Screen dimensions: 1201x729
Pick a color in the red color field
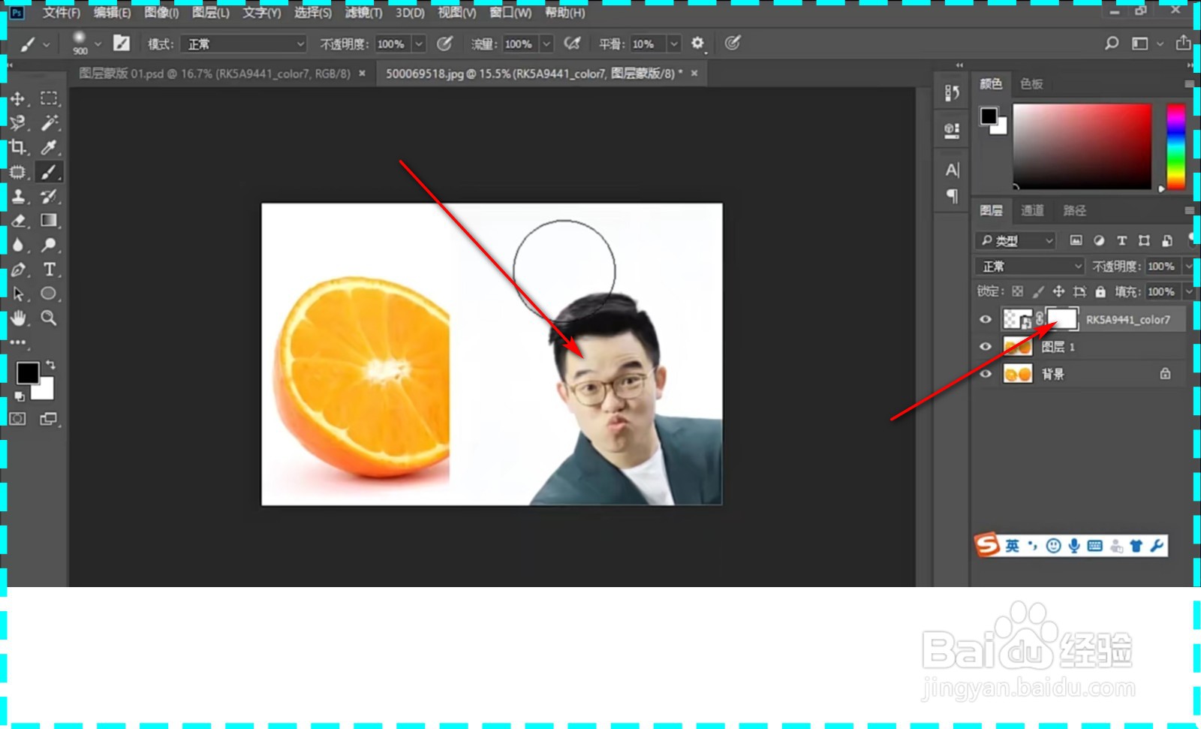coord(1082,146)
